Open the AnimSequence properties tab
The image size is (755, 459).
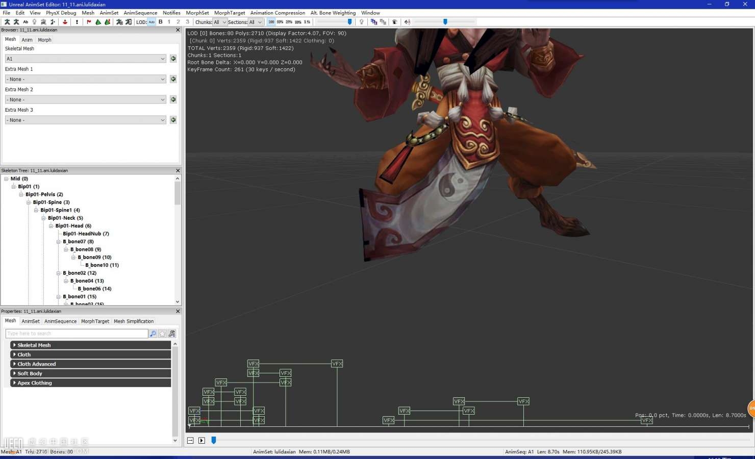coord(60,321)
